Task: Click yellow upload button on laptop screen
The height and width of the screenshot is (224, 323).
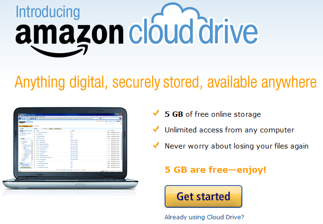Action: 26,126
